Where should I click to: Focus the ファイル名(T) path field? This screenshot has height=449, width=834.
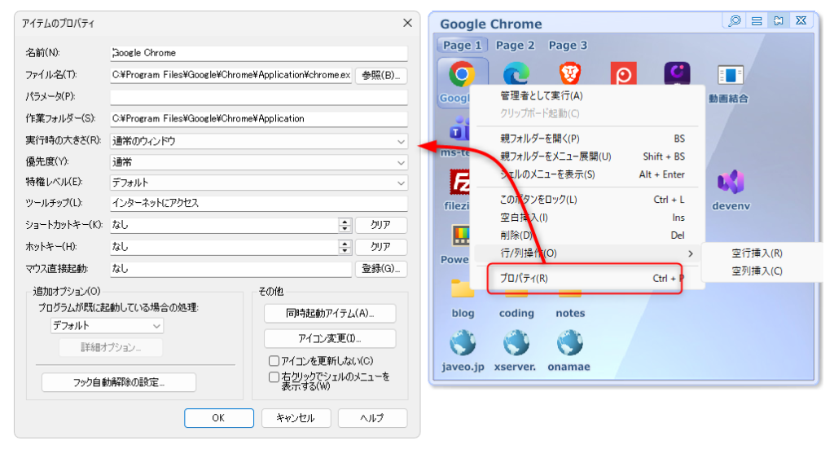(231, 75)
